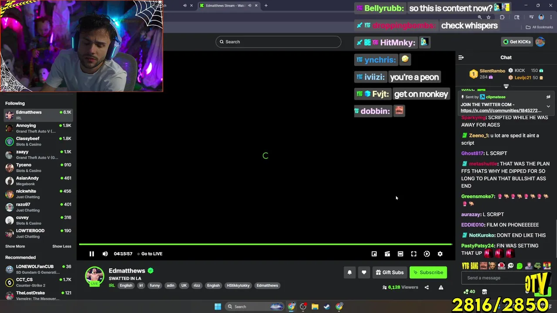Open the All Bookmarks folder
This screenshot has height=313, width=557.
(x=540, y=27)
